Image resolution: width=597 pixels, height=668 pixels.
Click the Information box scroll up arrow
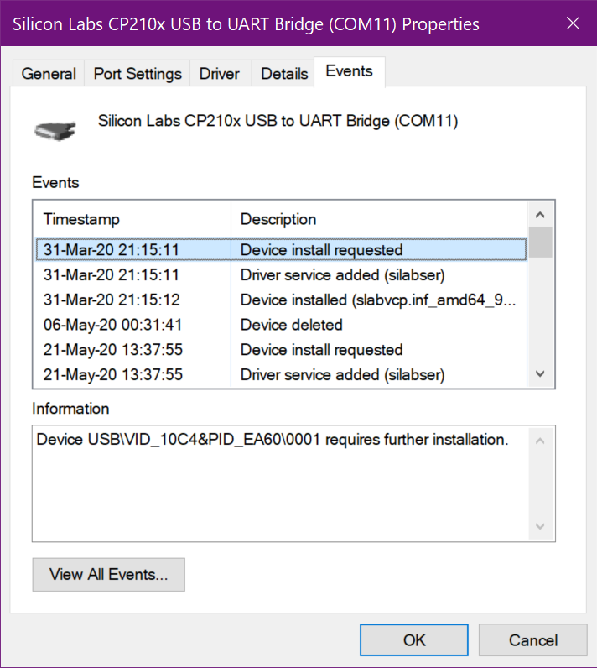click(x=541, y=441)
